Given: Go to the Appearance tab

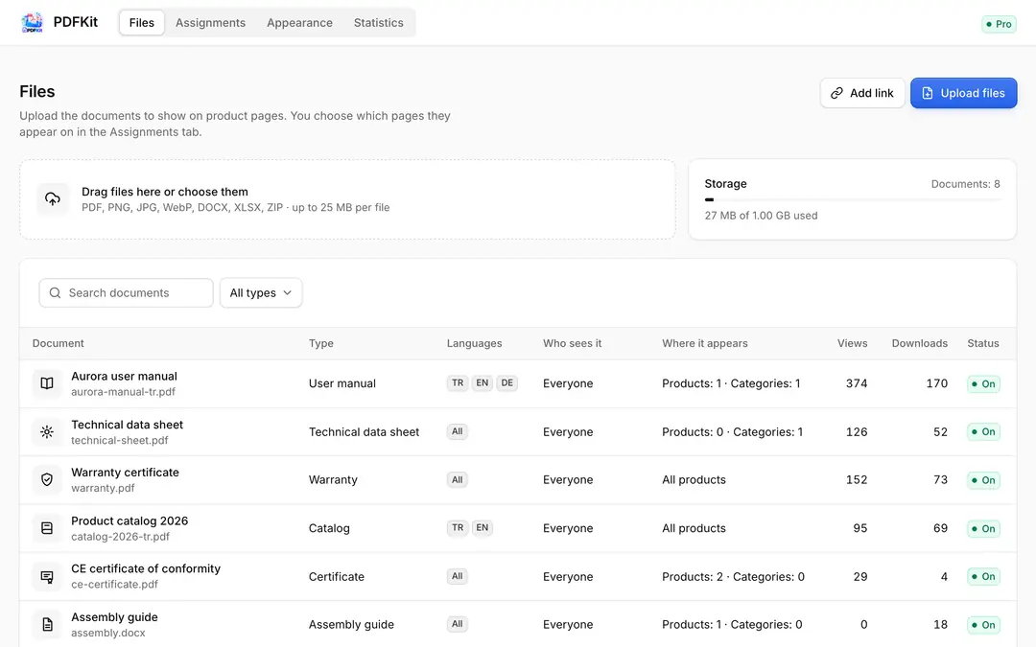Looking at the screenshot, I should pyautogui.click(x=300, y=22).
